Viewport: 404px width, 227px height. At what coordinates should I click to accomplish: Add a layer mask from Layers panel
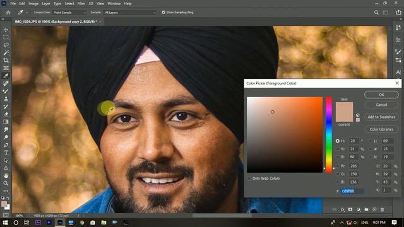point(350,209)
